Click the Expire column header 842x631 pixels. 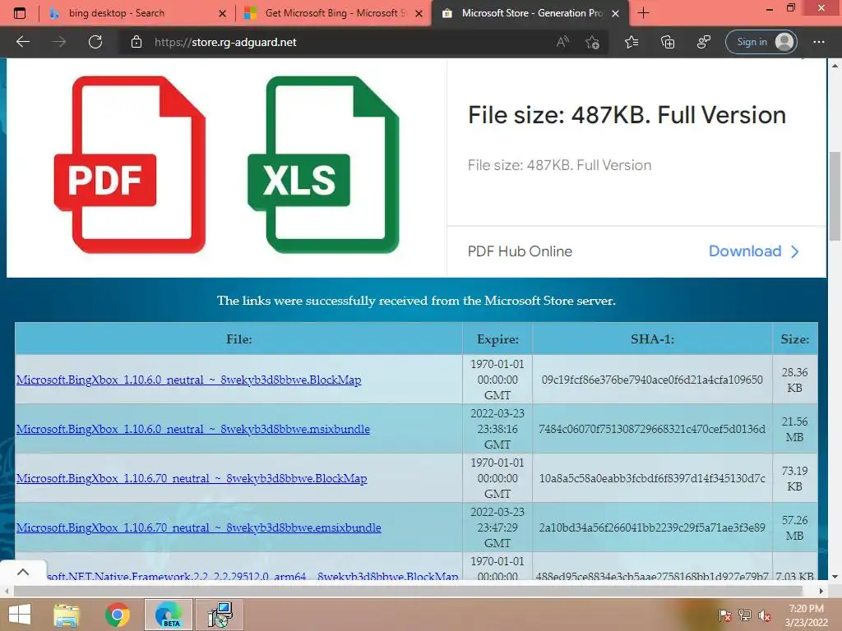(497, 339)
